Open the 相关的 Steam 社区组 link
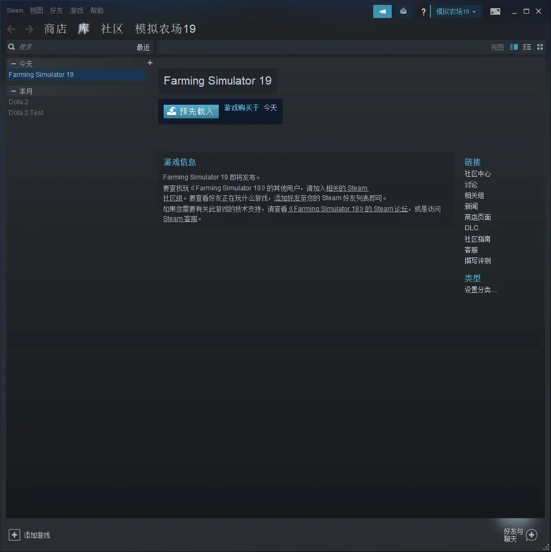This screenshot has height=552, width=551. 347,188
